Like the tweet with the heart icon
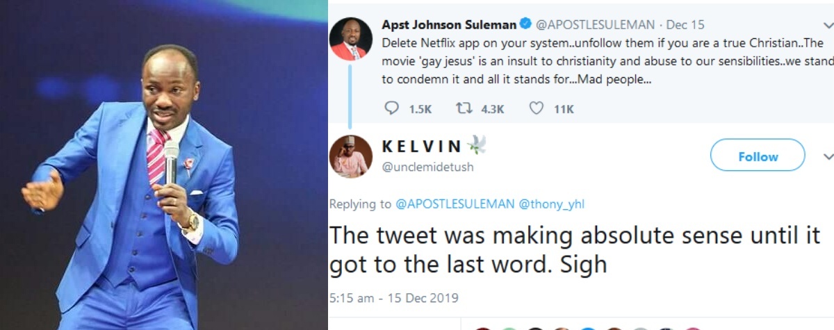 pyautogui.click(x=536, y=108)
